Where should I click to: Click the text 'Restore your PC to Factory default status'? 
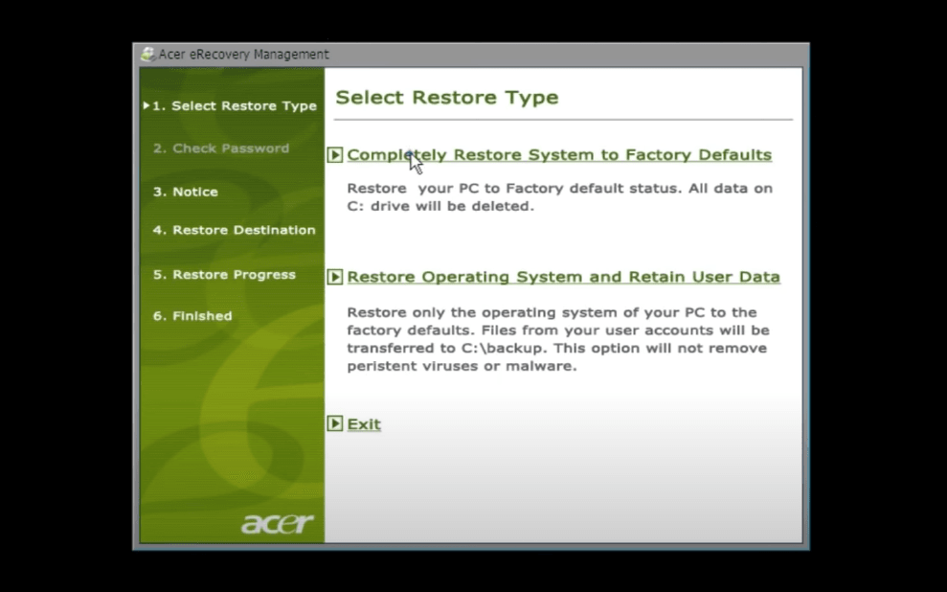[514, 189]
